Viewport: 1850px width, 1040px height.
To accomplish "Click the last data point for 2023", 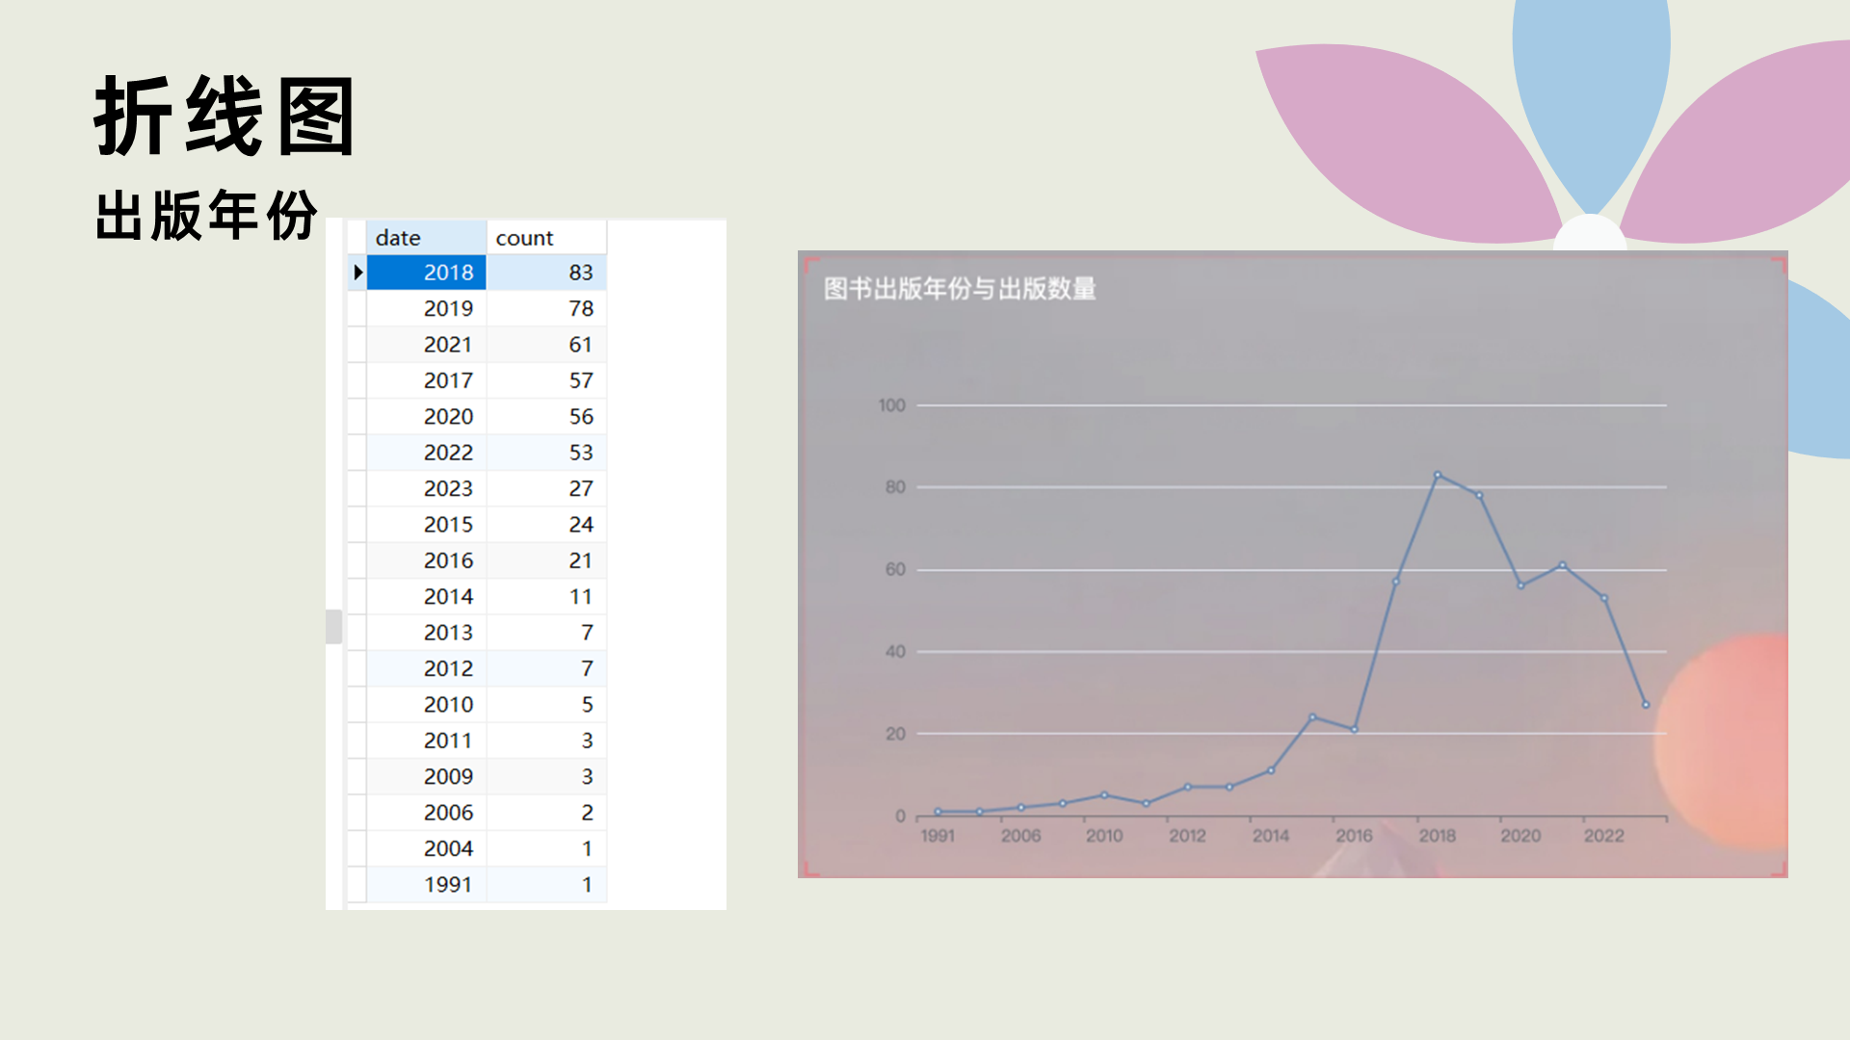I will coord(1646,705).
